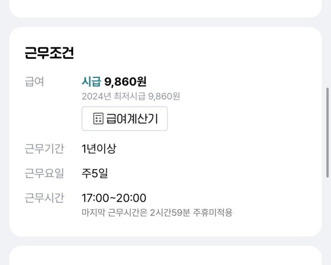The width and height of the screenshot is (331, 265).
Task: Click the calculator icon in 급여계산기 button
Action: pyautogui.click(x=98, y=118)
